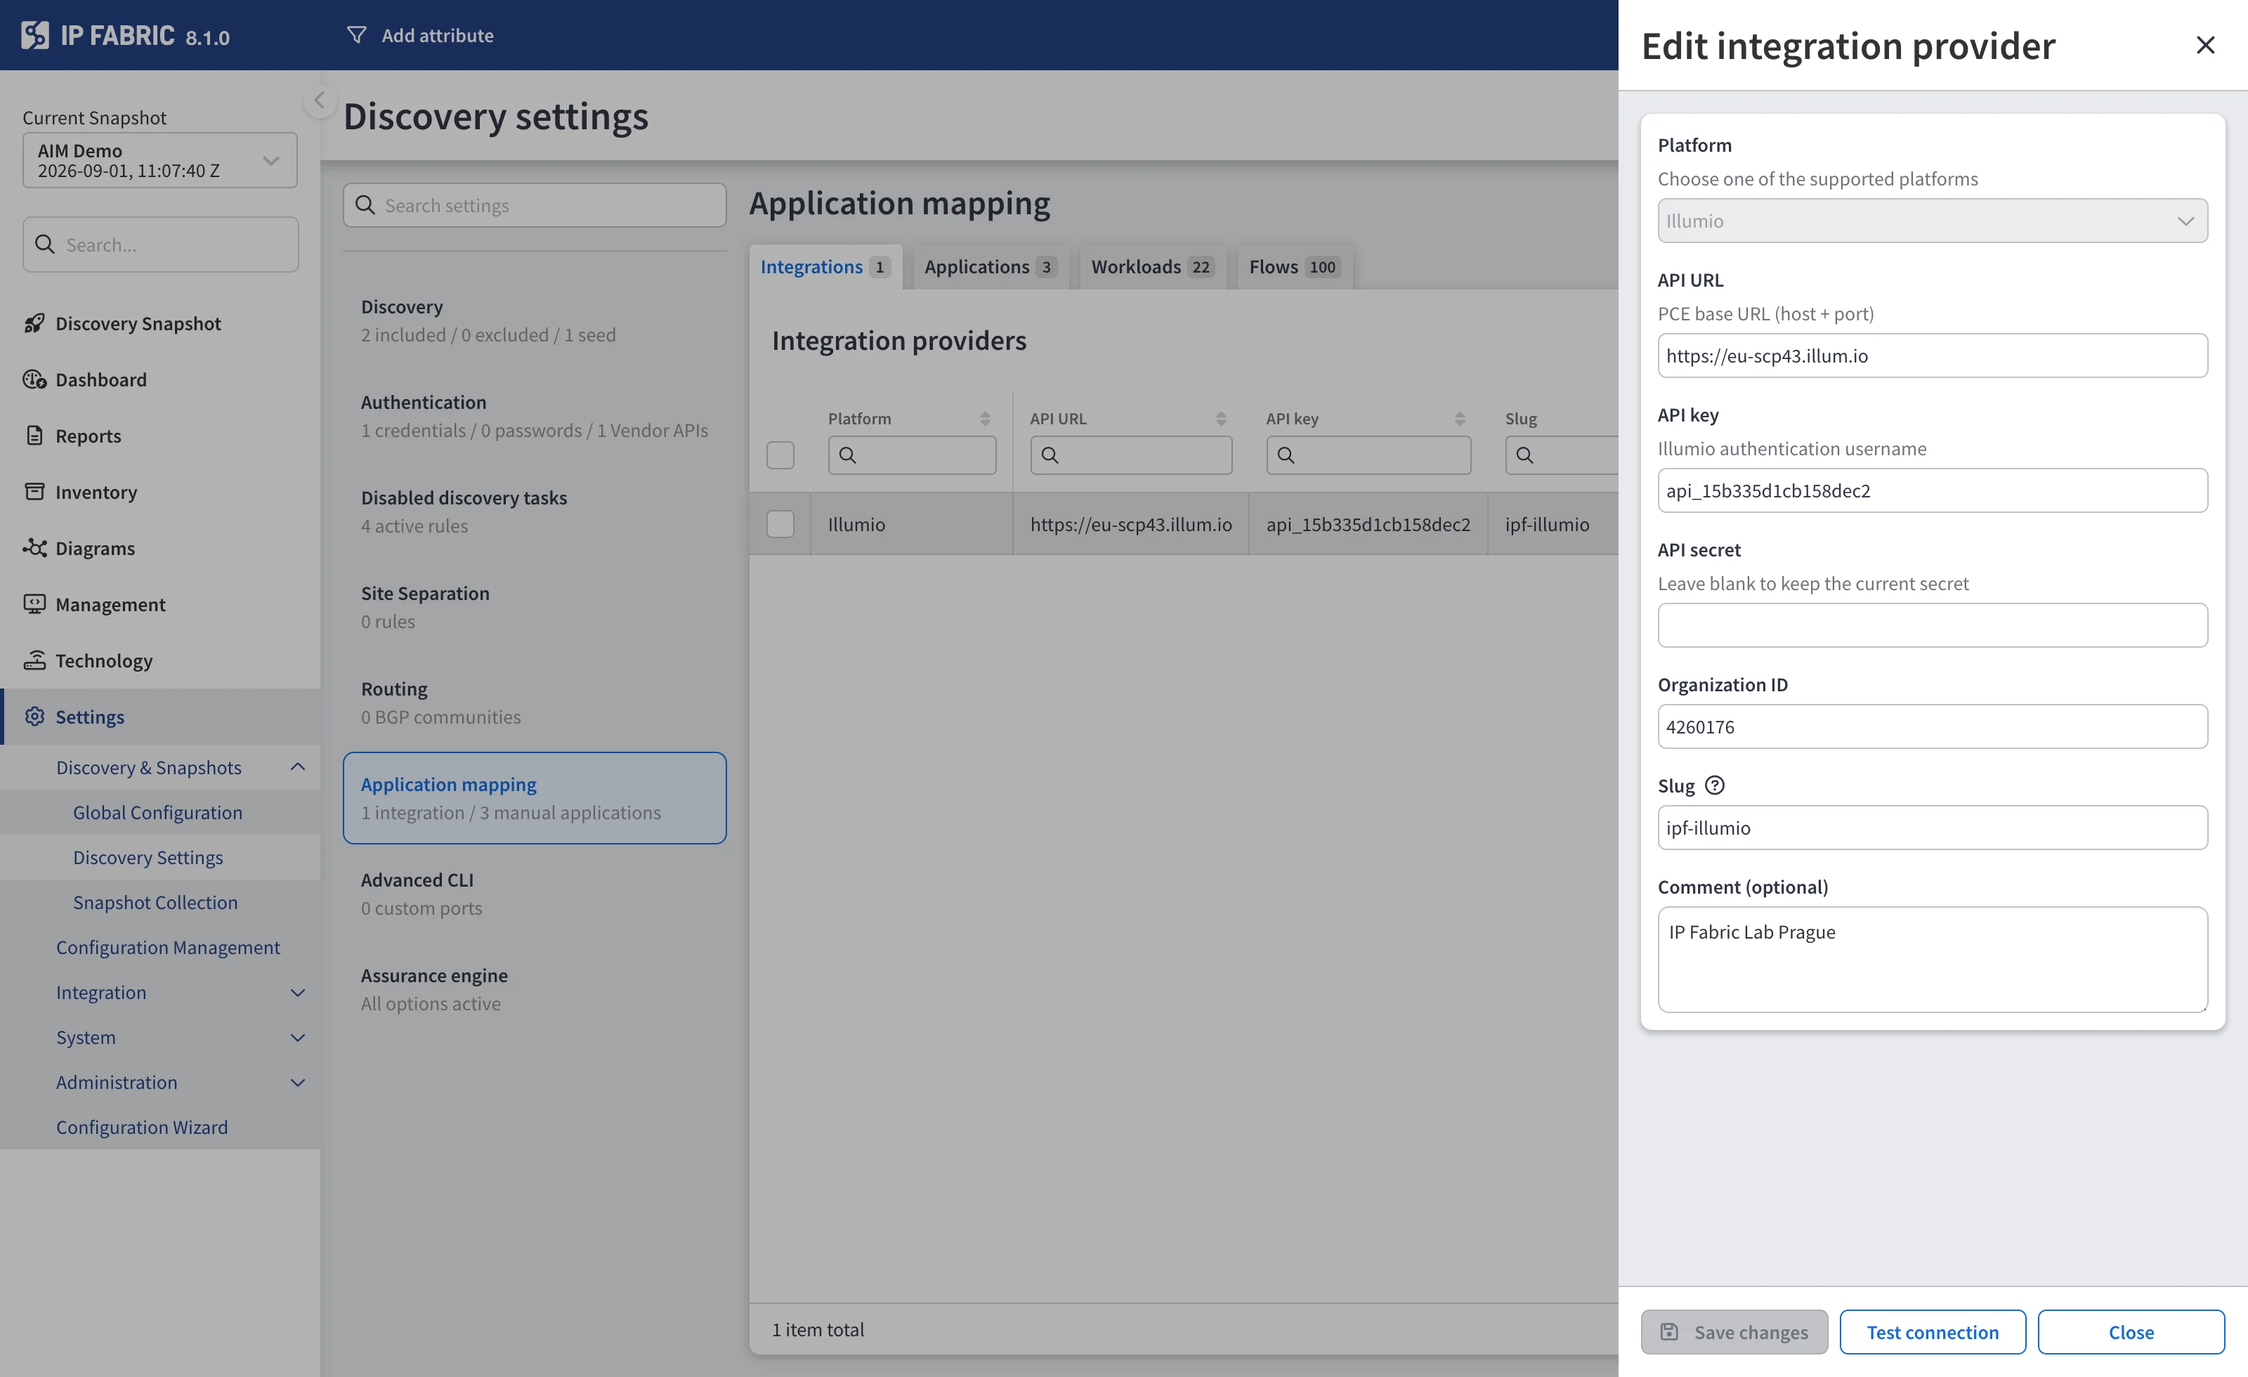Click the Add attribute filter icon
Screen dimensions: 2248x1377
tap(357, 36)
